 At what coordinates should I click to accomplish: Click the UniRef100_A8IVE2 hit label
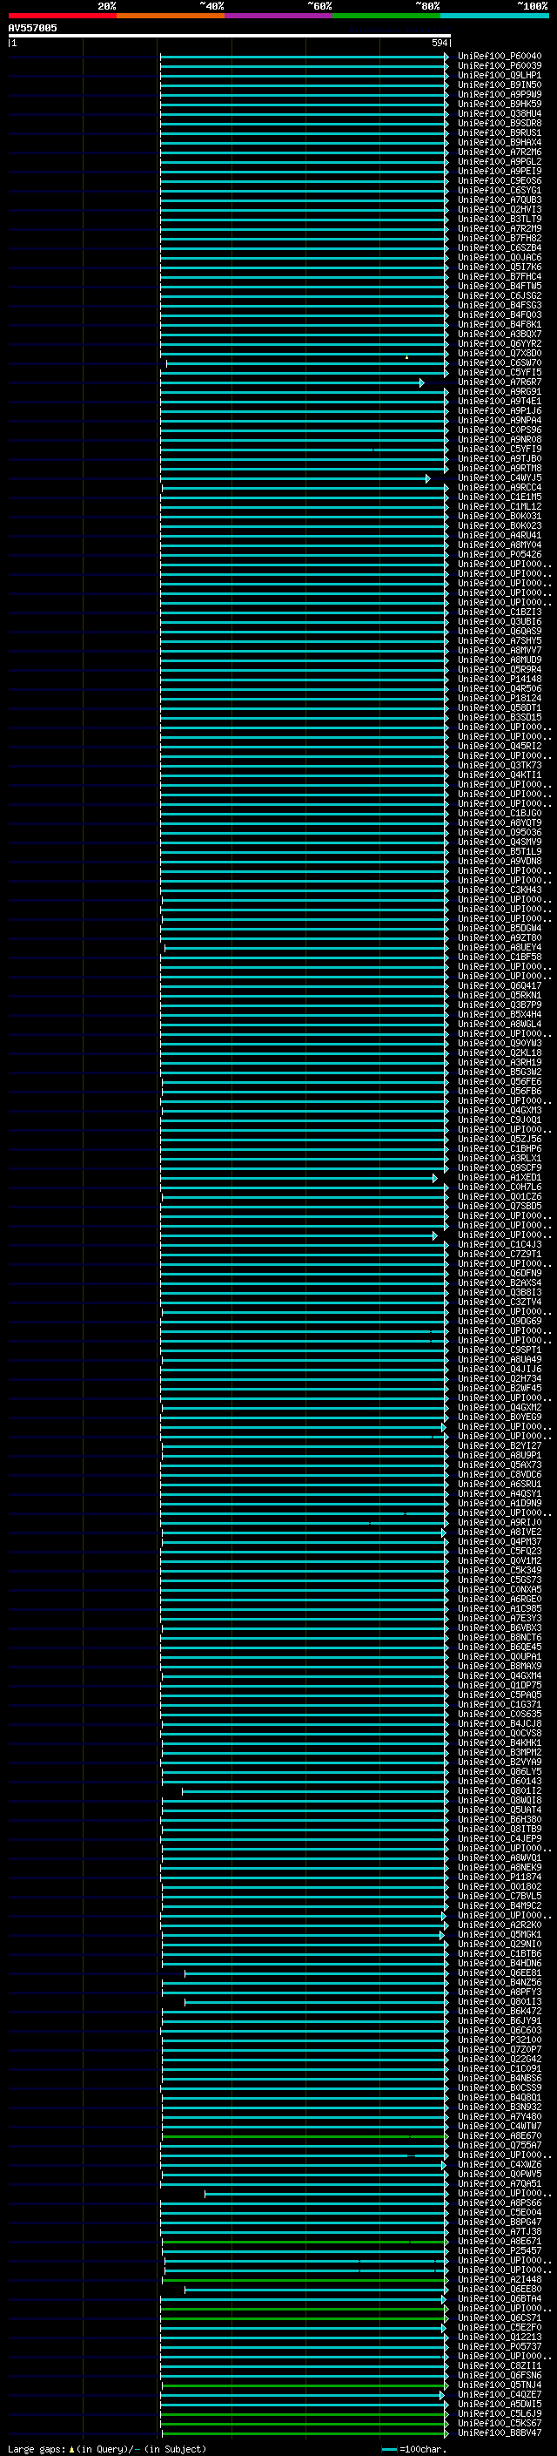click(500, 1532)
